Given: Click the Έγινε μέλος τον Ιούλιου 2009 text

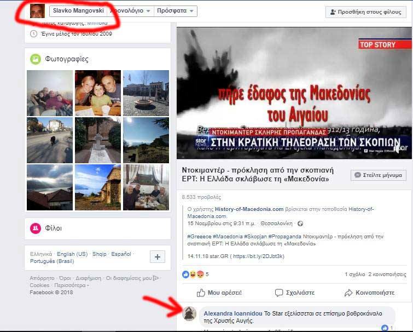Looking at the screenshot, I should pyautogui.click(x=77, y=34).
